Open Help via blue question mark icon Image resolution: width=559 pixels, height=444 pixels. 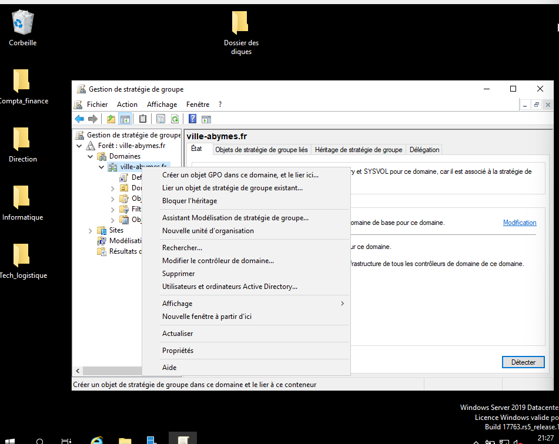[x=192, y=119]
